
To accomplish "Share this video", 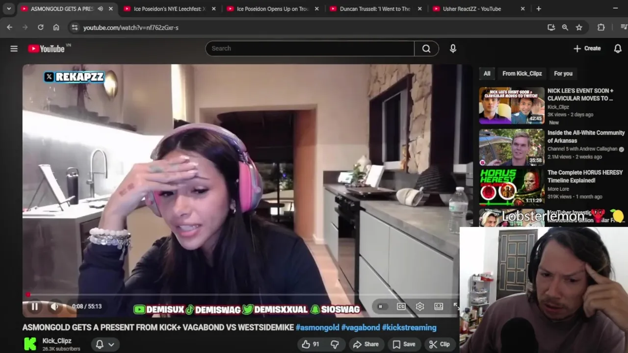I will pyautogui.click(x=366, y=344).
